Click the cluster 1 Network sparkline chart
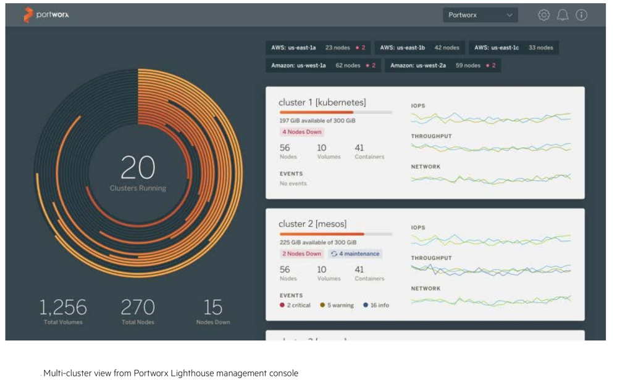Viewport: 617px width, 384px height. pos(490,179)
